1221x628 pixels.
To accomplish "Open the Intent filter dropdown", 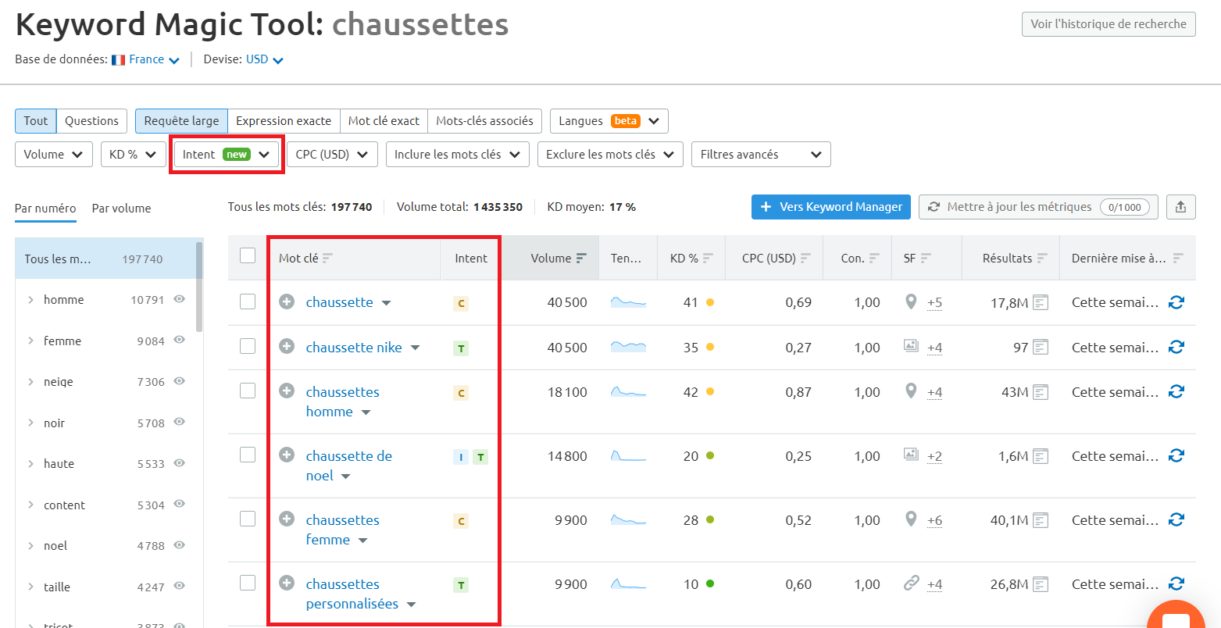I will (x=226, y=154).
